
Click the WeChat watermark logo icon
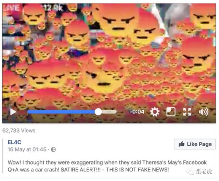pyautogui.click(x=190, y=171)
